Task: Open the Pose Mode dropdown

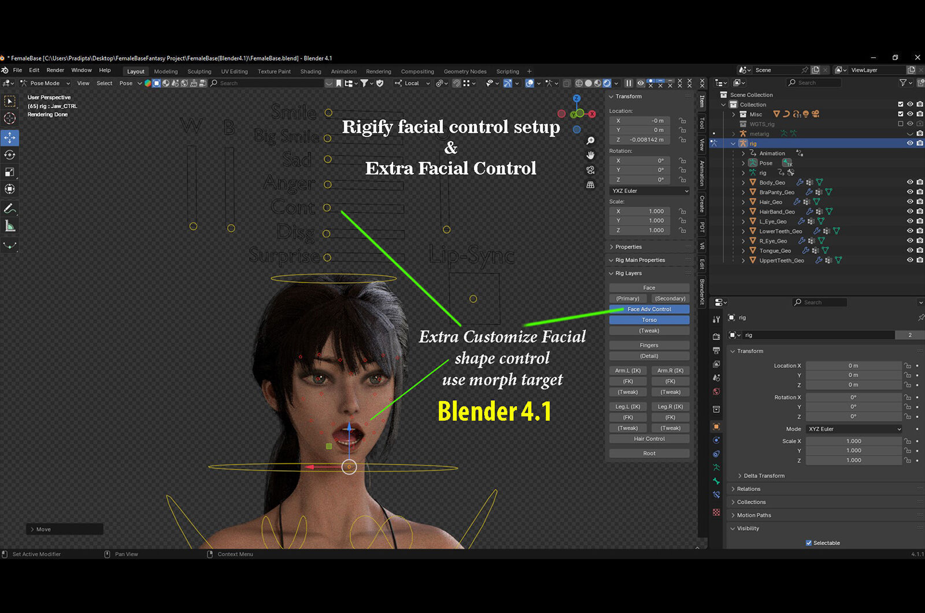Action: [45, 83]
